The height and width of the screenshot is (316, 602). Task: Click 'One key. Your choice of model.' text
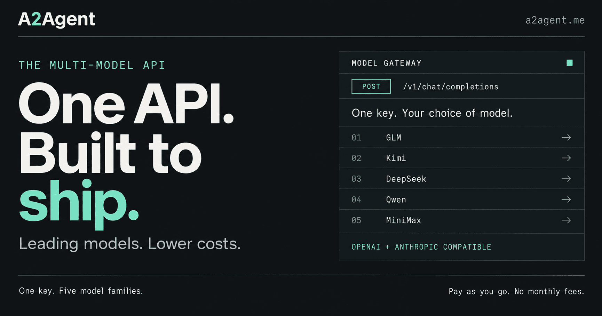pyautogui.click(x=432, y=113)
